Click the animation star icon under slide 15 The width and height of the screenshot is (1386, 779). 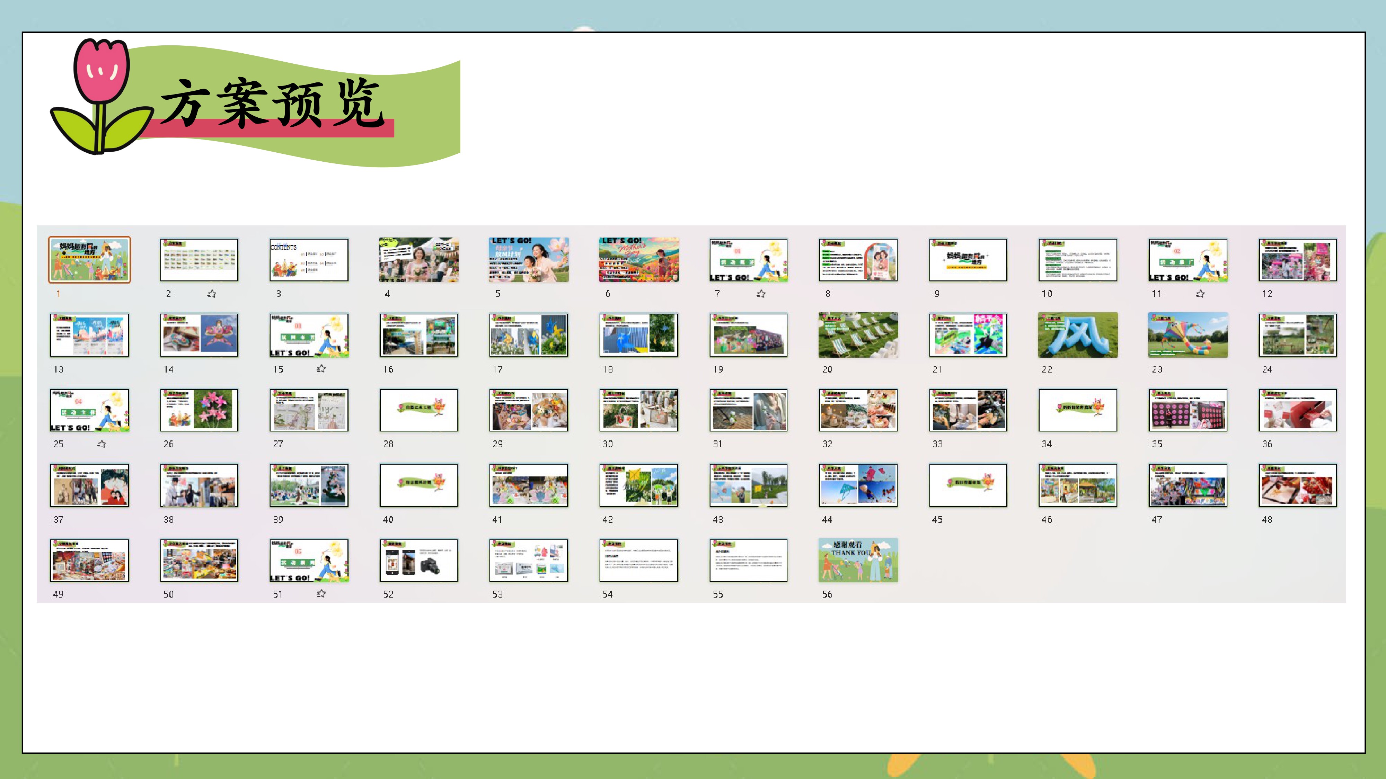321,369
